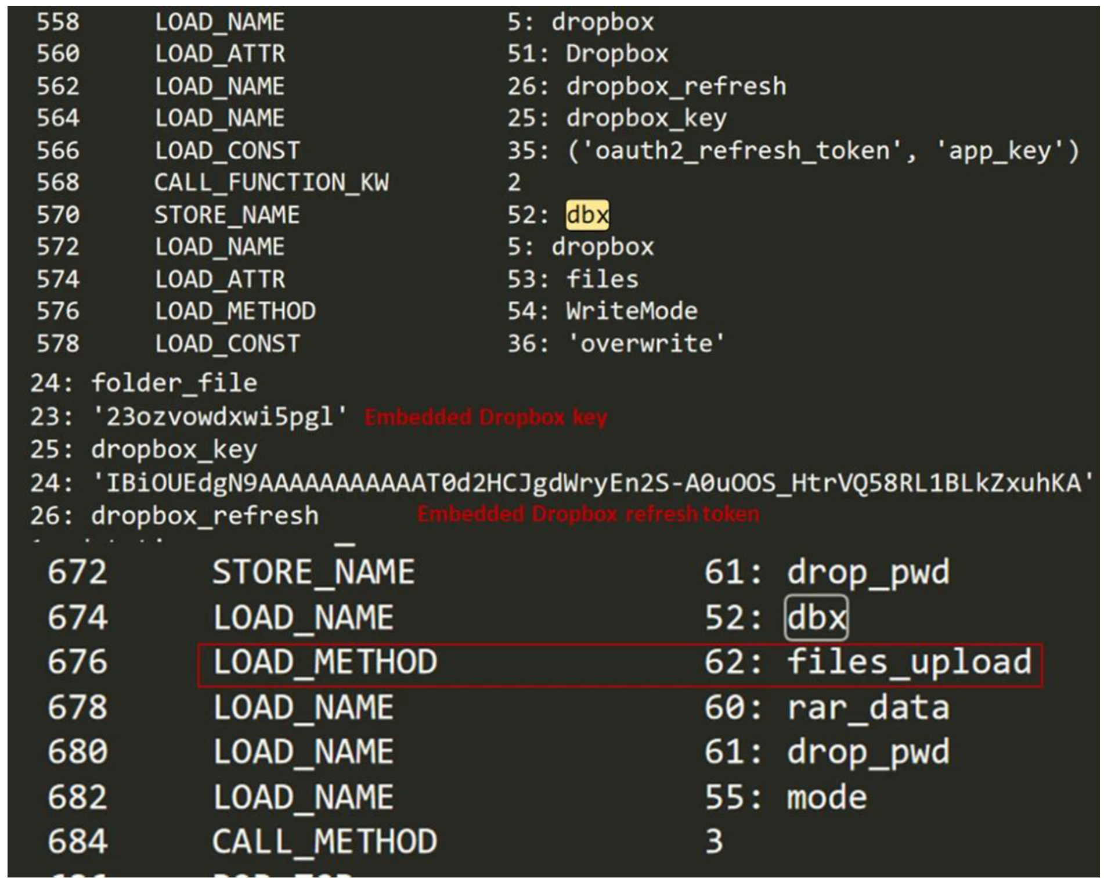The image size is (1104, 885).
Task: Click the red 'Embedded Dropbox key' annotation
Action: pos(485,418)
